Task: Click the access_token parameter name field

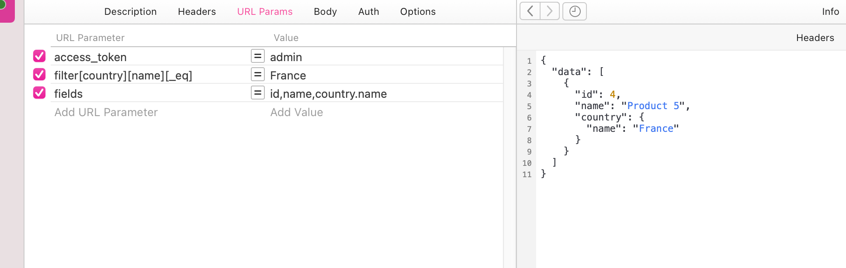Action: coord(151,57)
